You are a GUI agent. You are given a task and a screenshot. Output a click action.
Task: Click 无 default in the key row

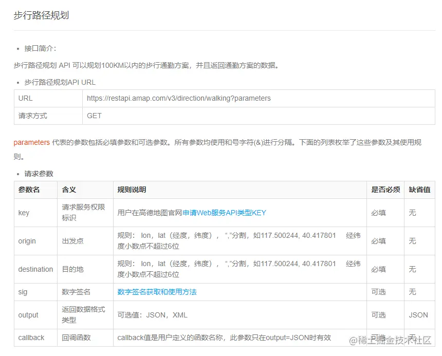pyautogui.click(x=412, y=213)
